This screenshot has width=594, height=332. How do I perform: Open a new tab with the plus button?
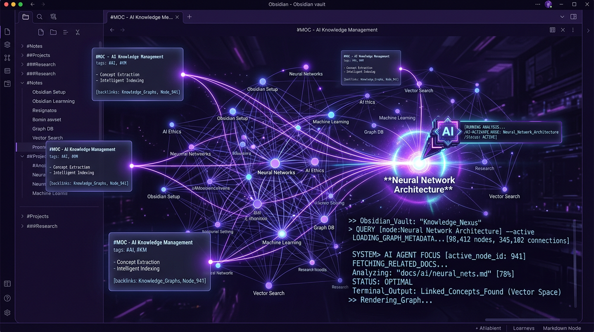click(190, 17)
